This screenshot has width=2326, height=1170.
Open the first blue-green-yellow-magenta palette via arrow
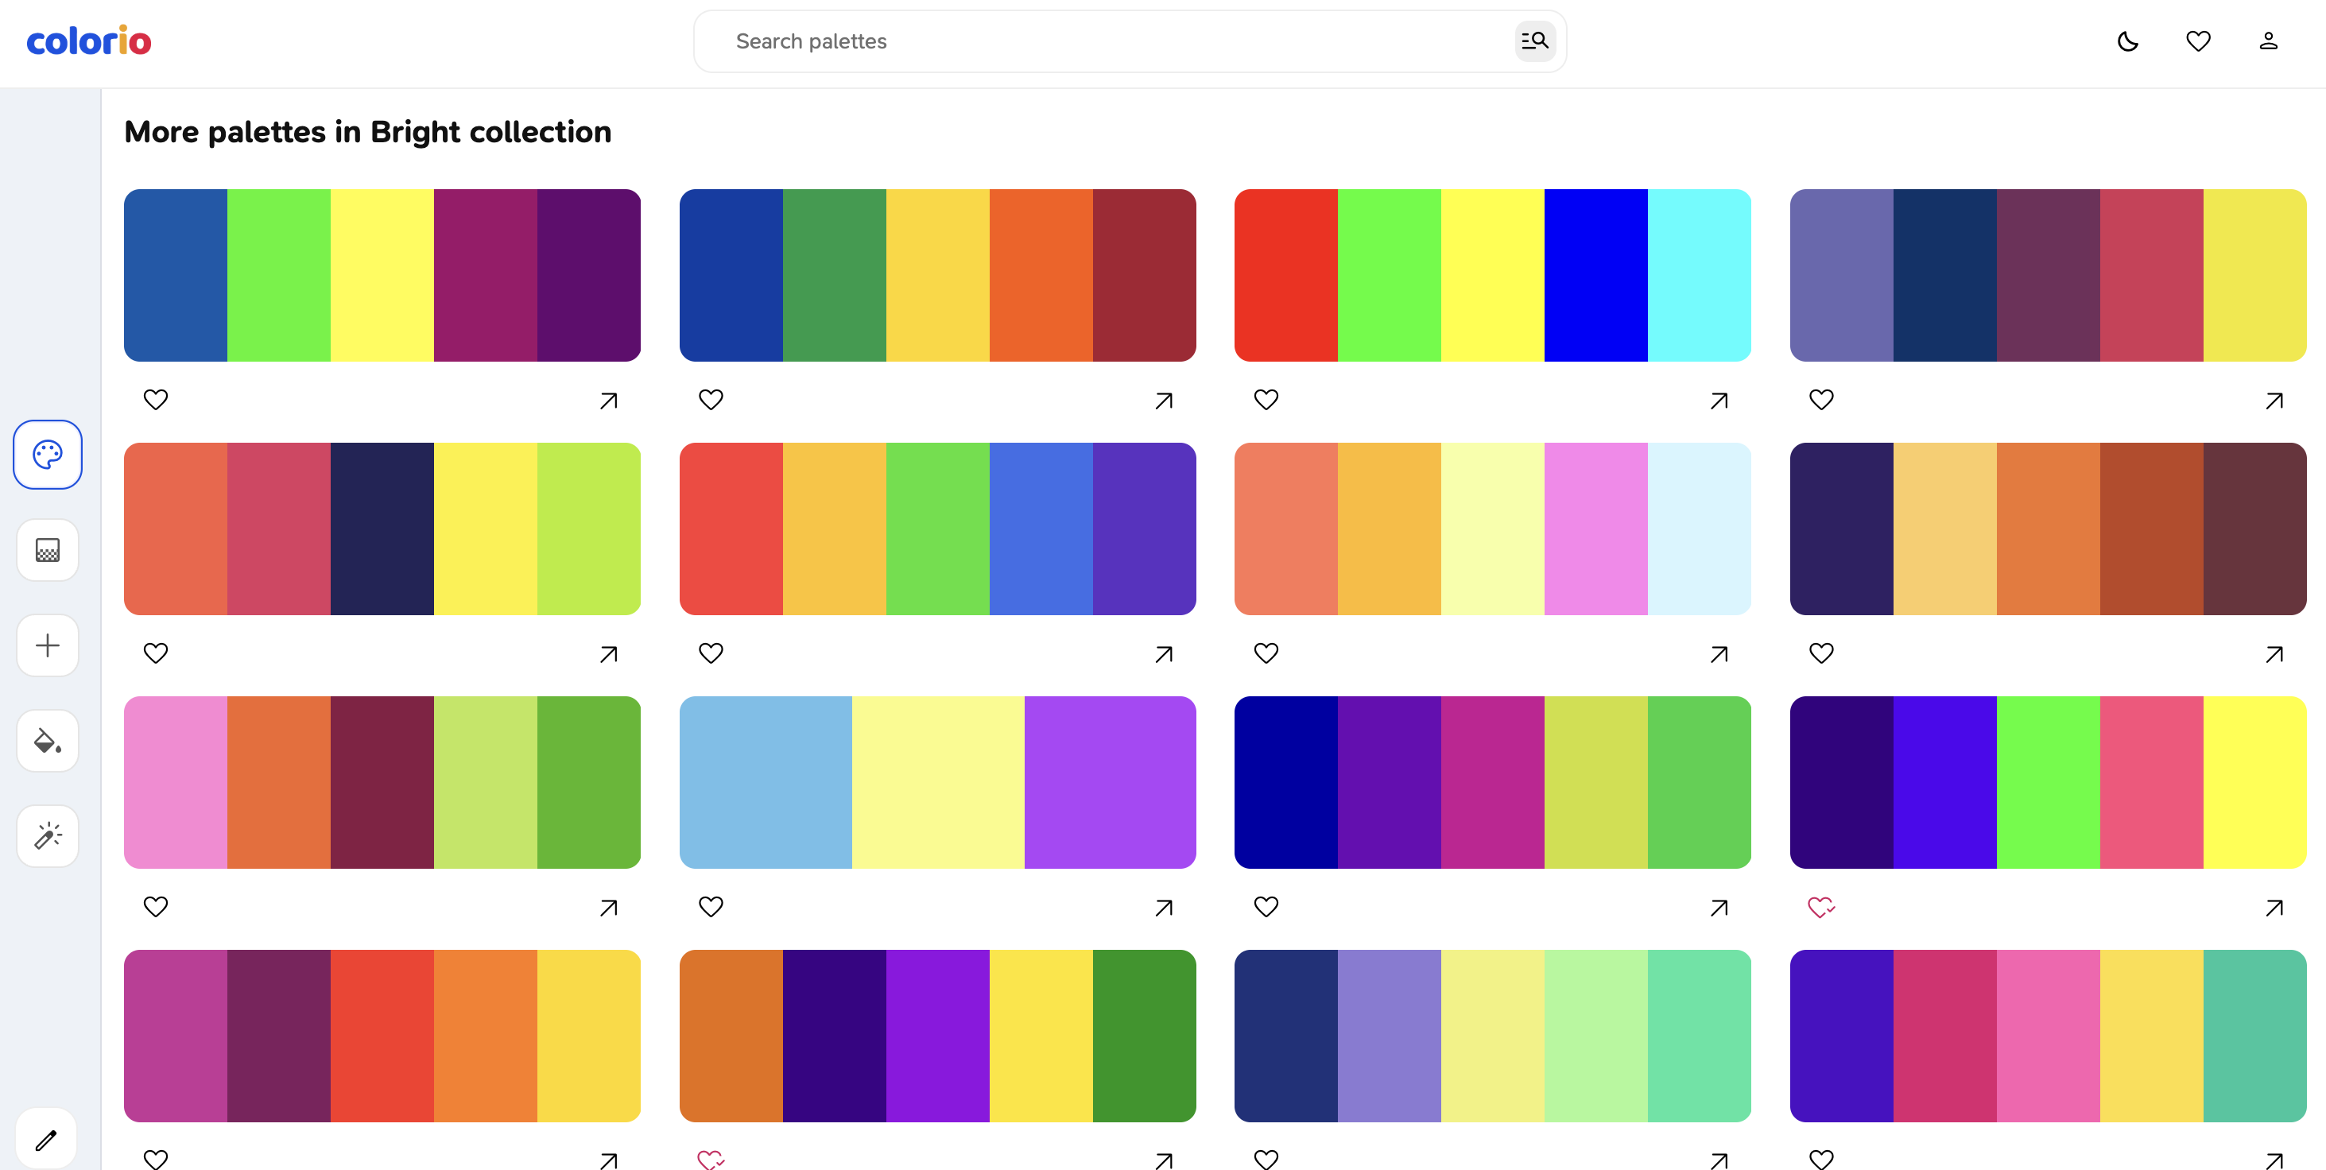(x=609, y=400)
